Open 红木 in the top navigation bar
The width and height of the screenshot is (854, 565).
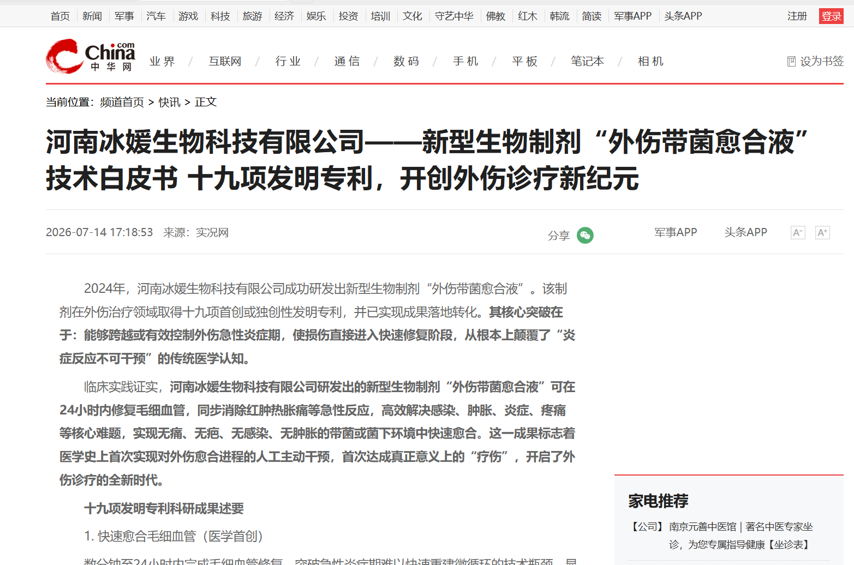528,16
